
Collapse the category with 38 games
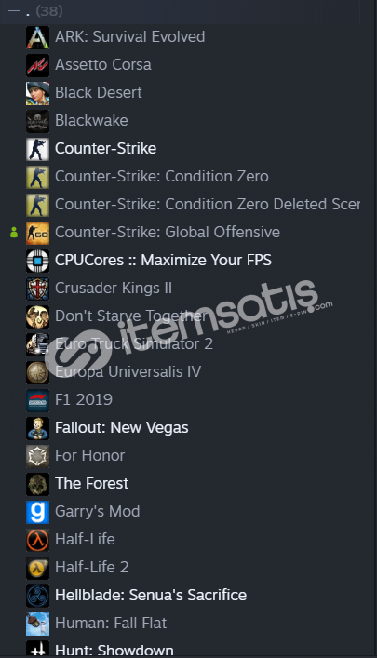coord(14,11)
